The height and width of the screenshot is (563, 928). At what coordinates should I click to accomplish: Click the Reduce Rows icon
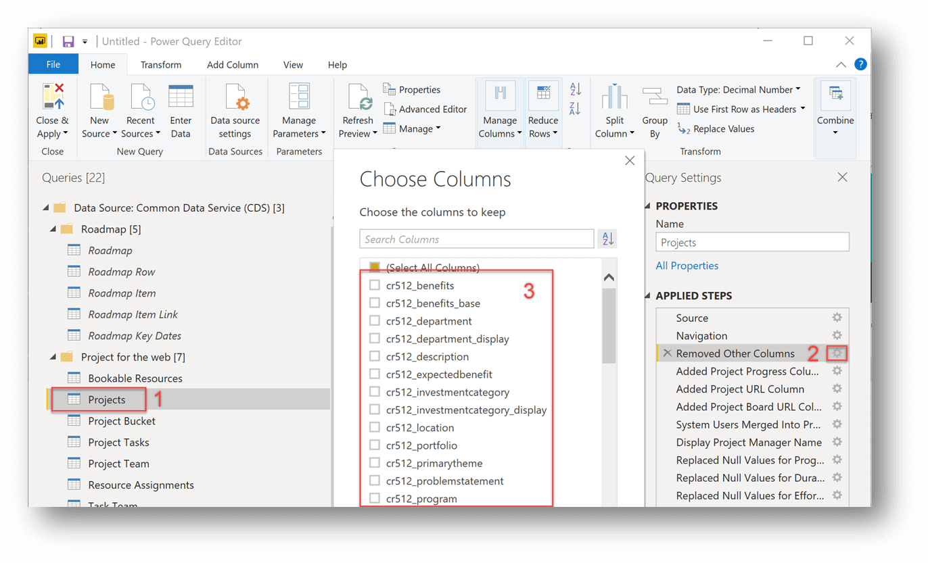543,95
